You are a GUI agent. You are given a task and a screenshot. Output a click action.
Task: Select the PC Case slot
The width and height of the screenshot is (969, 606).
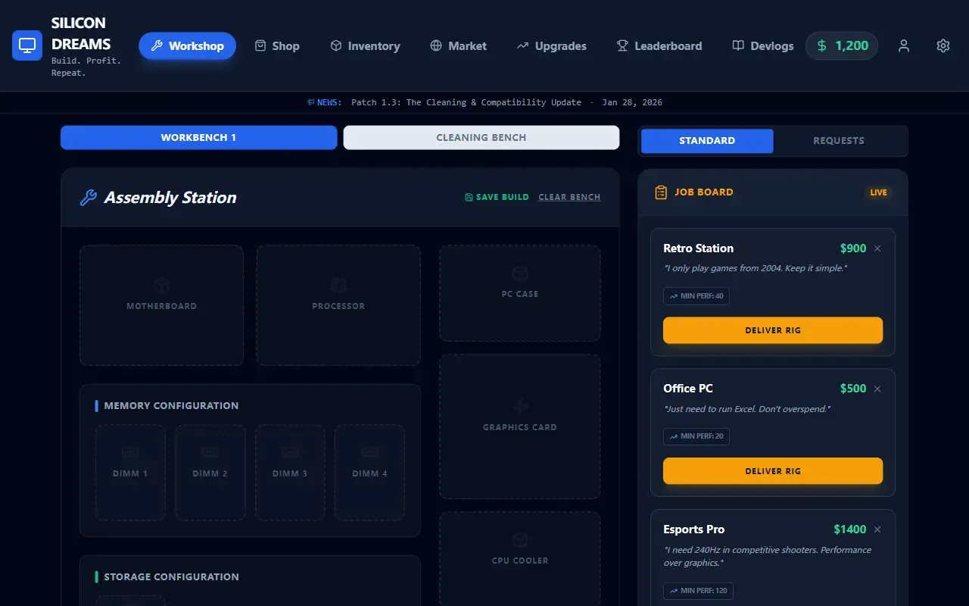tap(520, 293)
